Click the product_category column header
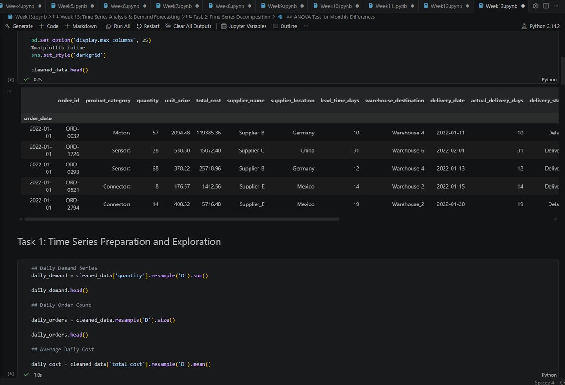The height and width of the screenshot is (385, 565). [x=108, y=101]
